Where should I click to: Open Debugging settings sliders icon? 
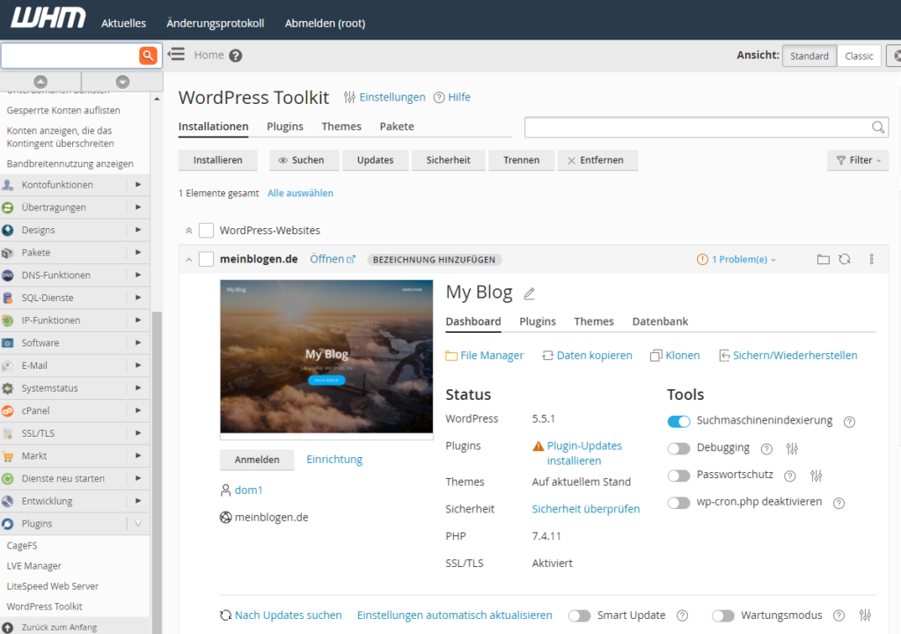[x=793, y=449]
